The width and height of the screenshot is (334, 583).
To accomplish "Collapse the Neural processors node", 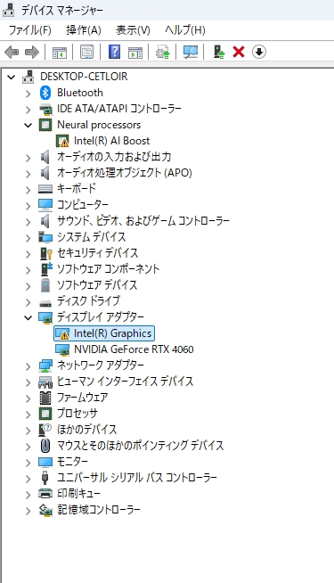I will pos(28,126).
